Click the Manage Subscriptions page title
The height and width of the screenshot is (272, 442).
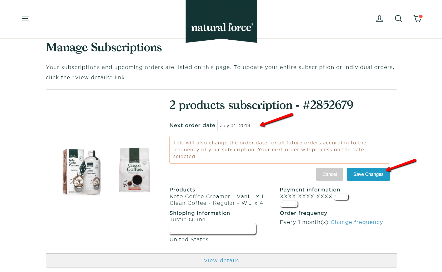click(x=104, y=48)
